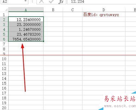This screenshot has height=110, width=136.
Task: Select row 2 header
Action: [x=4, y=19]
